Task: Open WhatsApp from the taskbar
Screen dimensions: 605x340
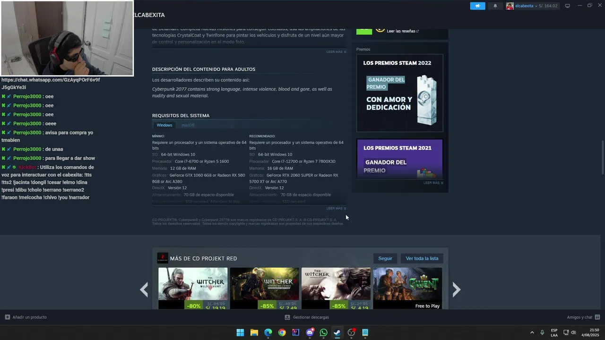Action: click(323, 332)
